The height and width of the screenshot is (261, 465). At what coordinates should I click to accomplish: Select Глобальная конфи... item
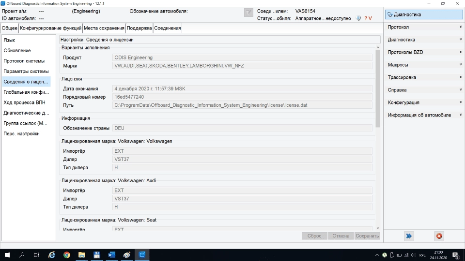[x=27, y=92]
